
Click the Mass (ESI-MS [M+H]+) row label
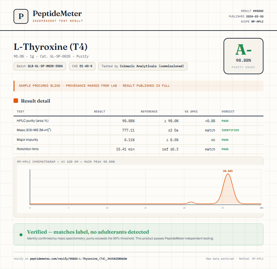(34, 130)
